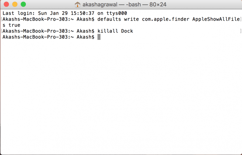242x155 pixels.
Task: Click 'killall' in the second command
Action: pos(108,31)
